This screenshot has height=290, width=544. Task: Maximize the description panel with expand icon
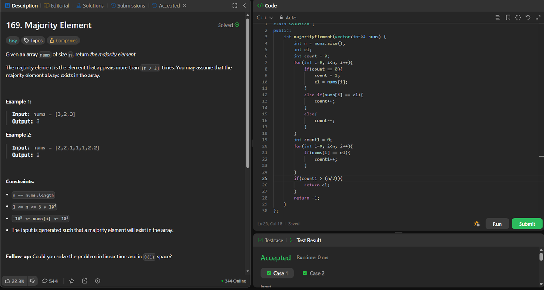pyautogui.click(x=235, y=5)
